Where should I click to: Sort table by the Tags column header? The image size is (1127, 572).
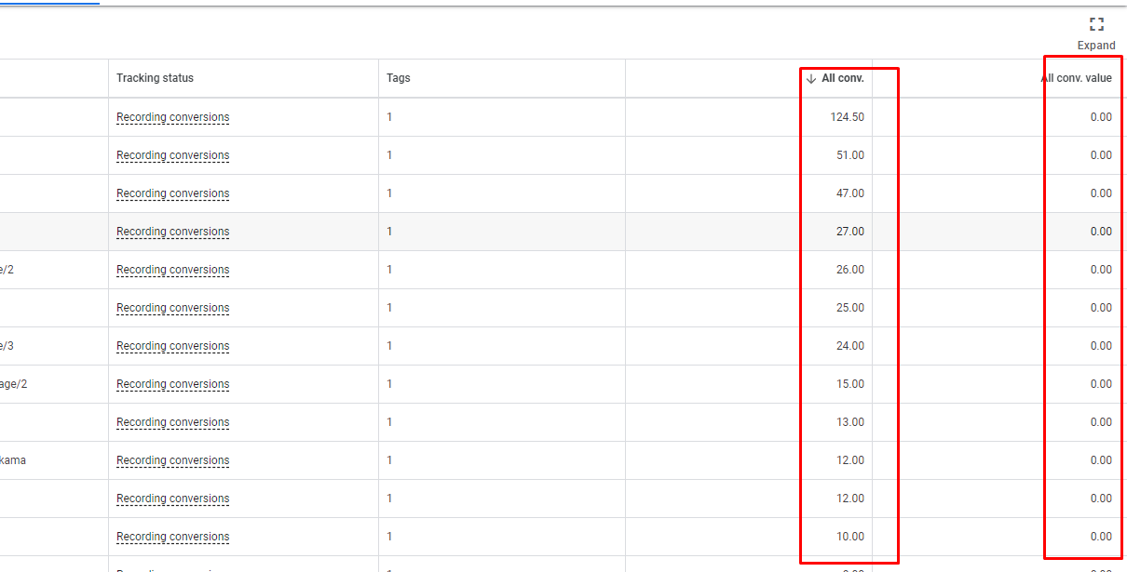(x=396, y=78)
